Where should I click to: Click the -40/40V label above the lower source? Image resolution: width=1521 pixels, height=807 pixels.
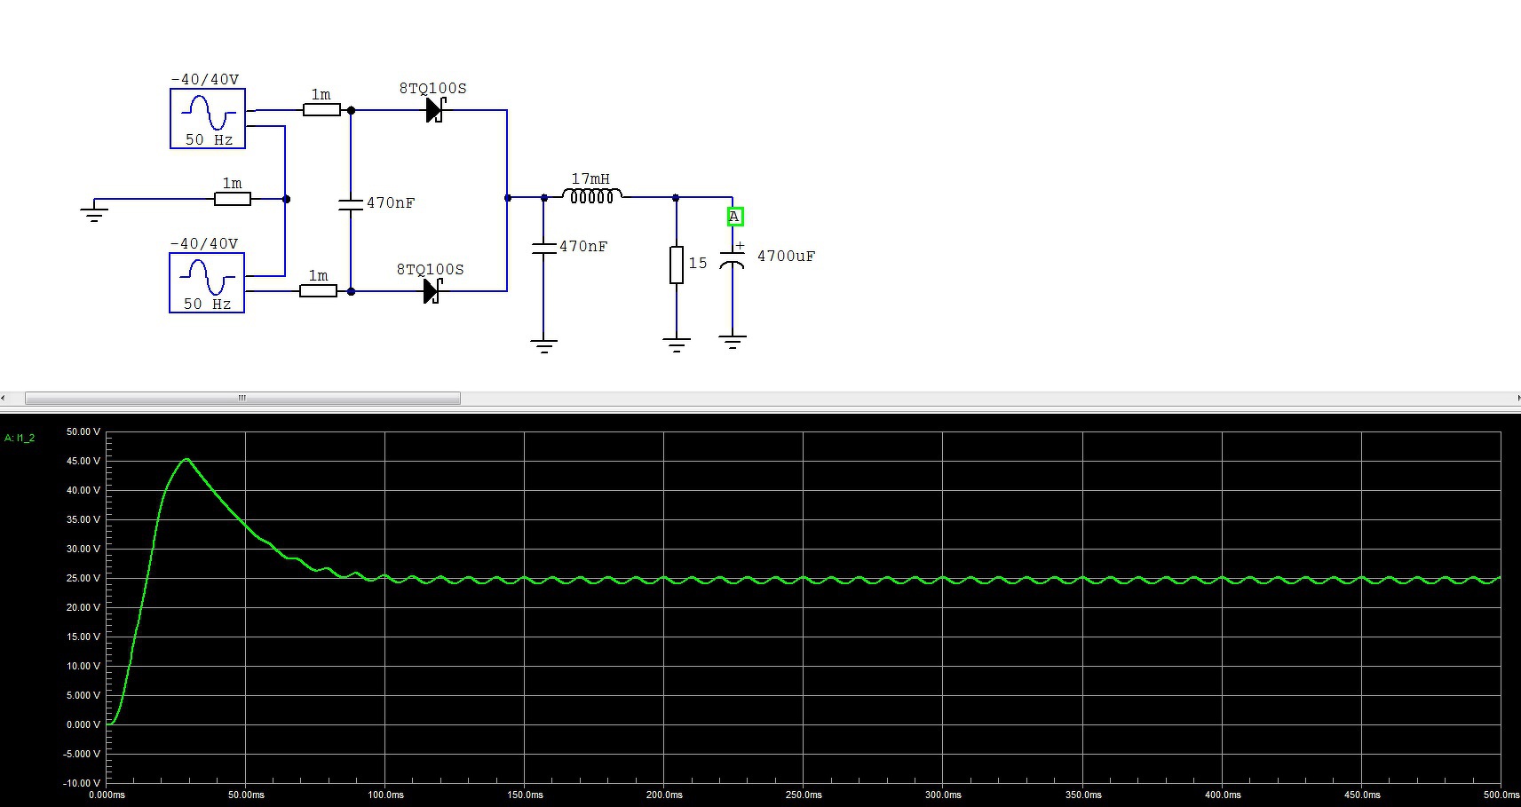204,243
